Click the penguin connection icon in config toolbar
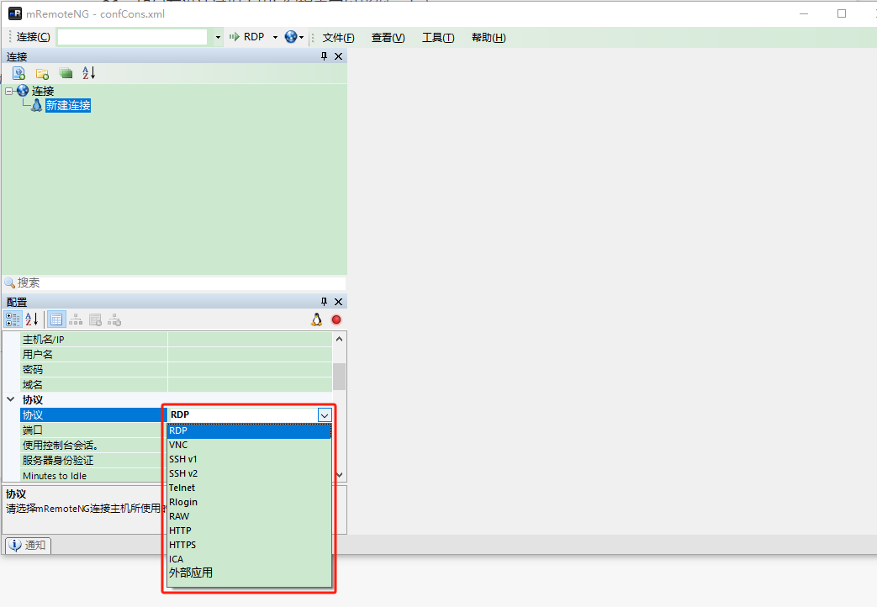The height and width of the screenshot is (607, 877). click(316, 319)
